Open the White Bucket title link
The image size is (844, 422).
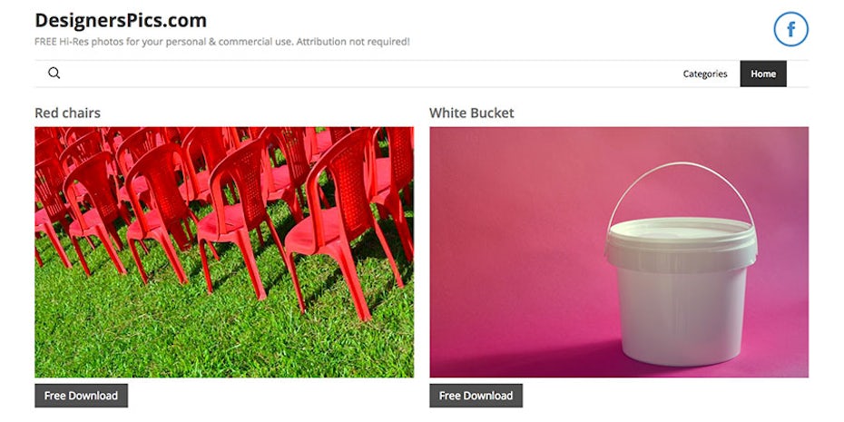[472, 113]
